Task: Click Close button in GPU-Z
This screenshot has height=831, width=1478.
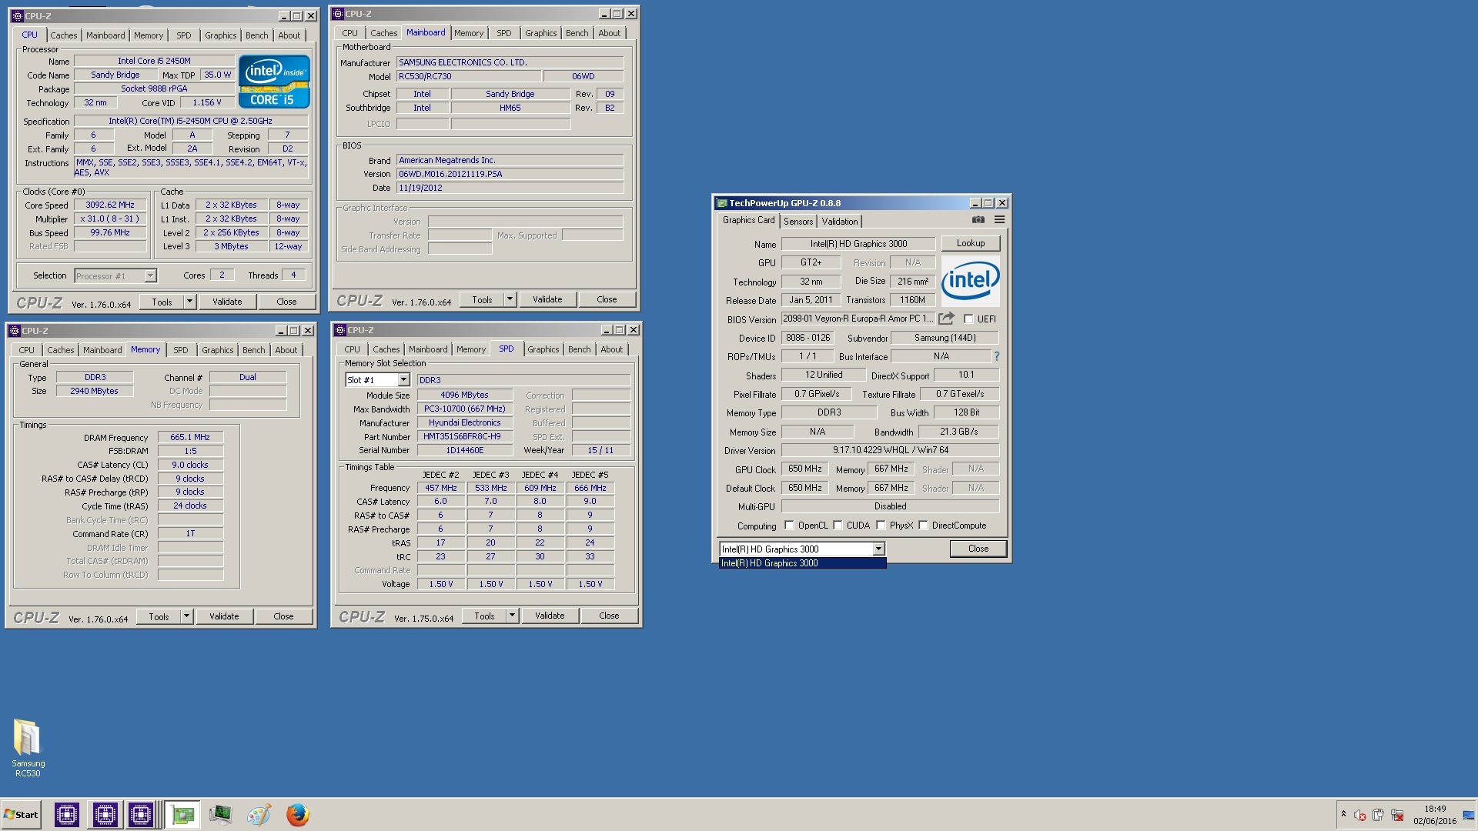Action: click(978, 549)
